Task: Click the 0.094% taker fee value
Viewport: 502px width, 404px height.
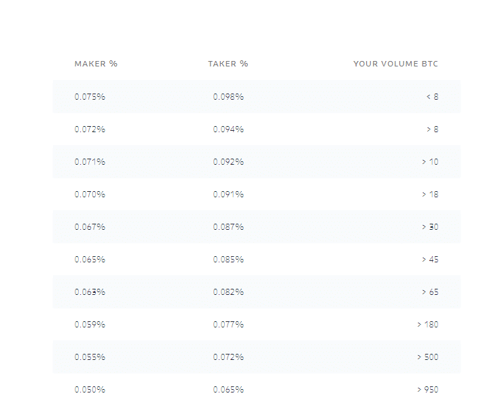Action: click(x=229, y=129)
